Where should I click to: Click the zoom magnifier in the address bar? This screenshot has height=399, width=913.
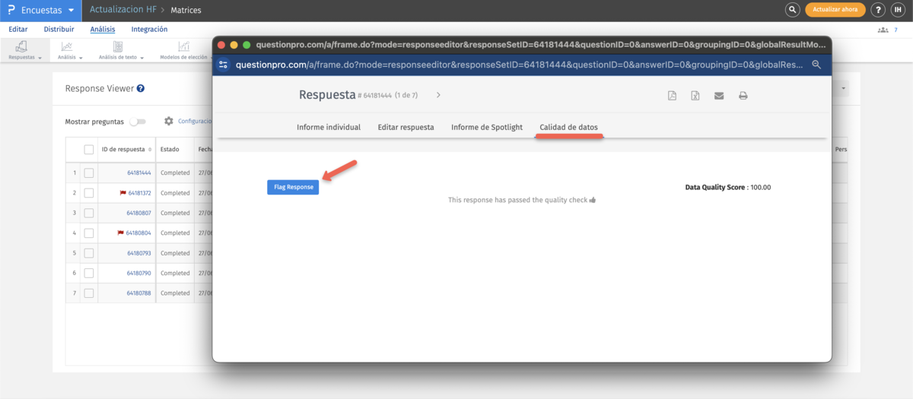point(816,65)
